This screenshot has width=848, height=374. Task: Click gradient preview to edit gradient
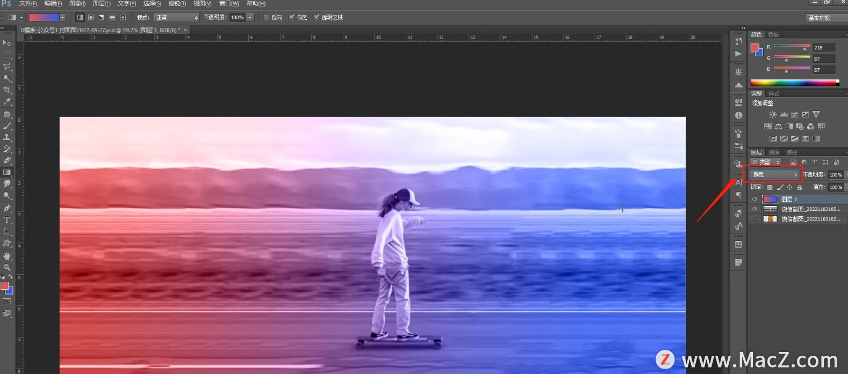tap(44, 17)
